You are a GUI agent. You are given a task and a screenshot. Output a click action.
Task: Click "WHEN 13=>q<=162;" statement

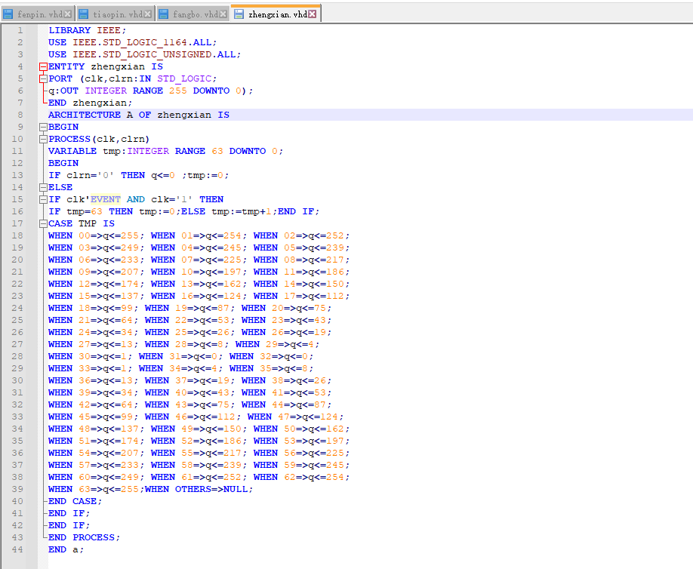[199, 284]
